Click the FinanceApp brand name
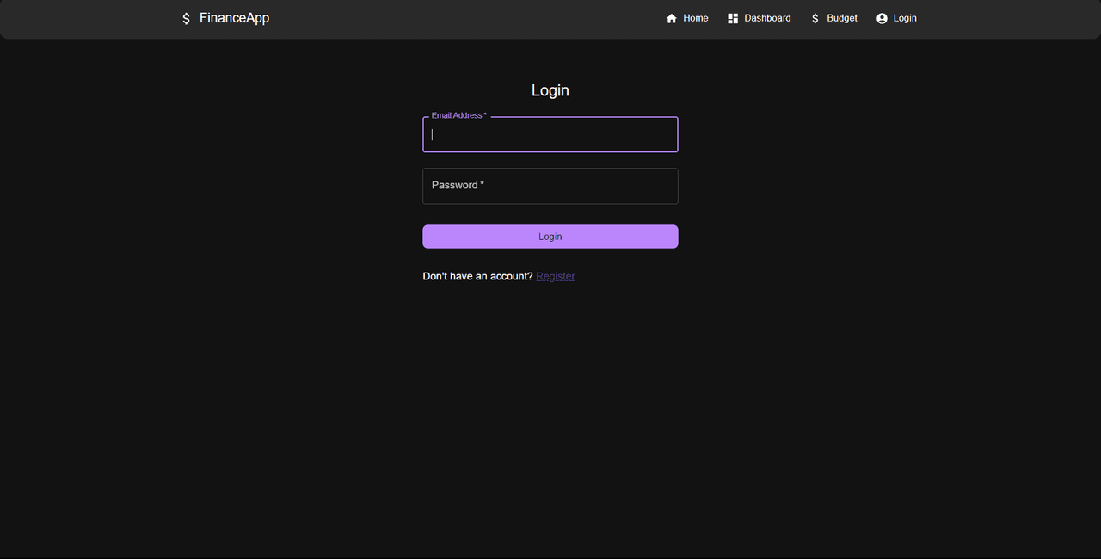 [234, 18]
